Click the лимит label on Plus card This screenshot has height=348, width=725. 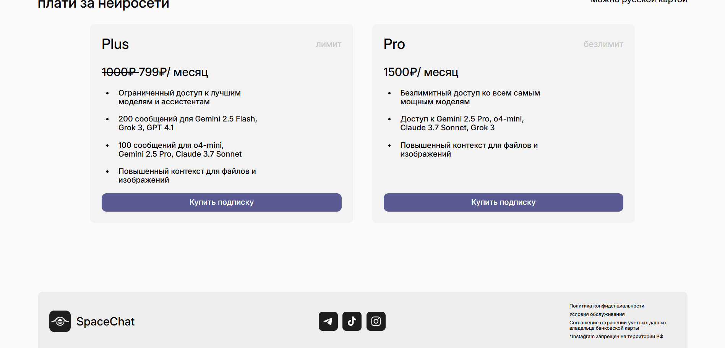point(329,44)
